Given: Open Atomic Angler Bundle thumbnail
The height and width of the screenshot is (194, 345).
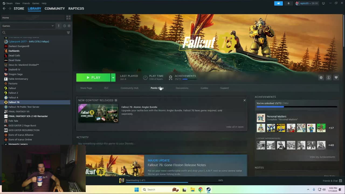Looking at the screenshot, I should [x=98, y=113].
